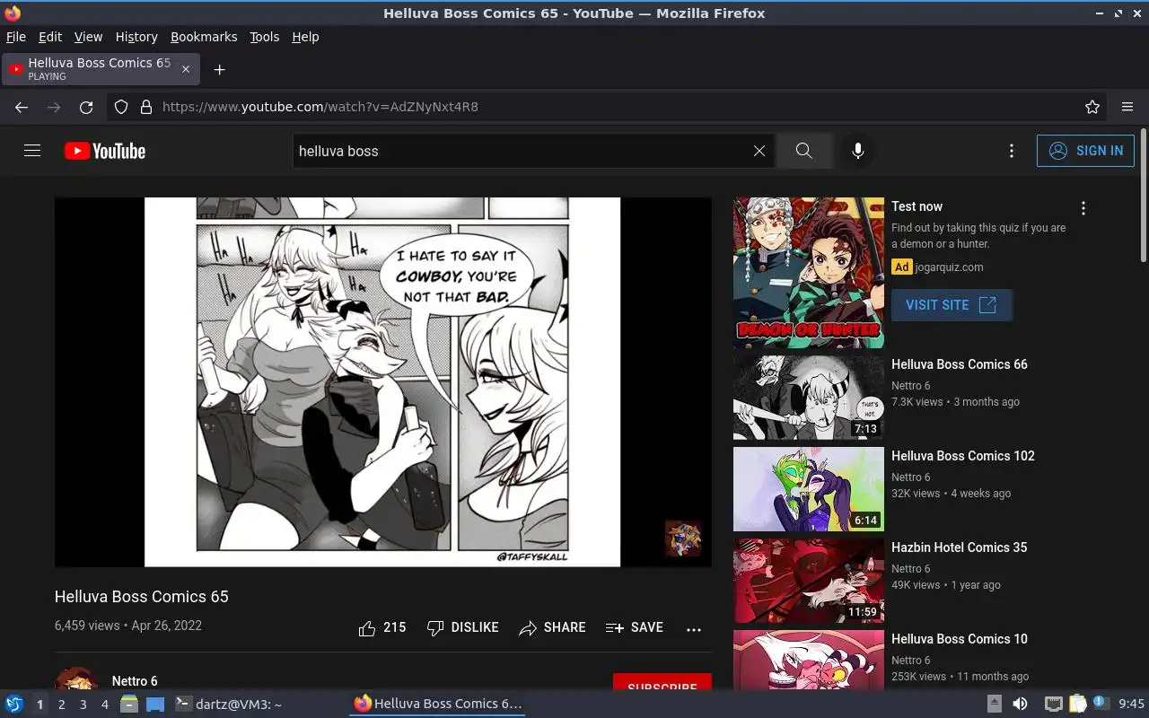Go to the YouTube home logo
The width and height of the screenshot is (1149, 718).
[105, 151]
